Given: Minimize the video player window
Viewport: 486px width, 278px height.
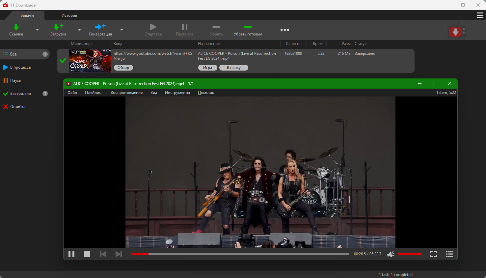Looking at the screenshot, I should 420,83.
